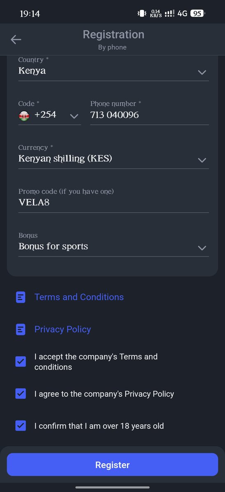Screen dimensions: 225x492
Task: Tap the Register button
Action: (112, 465)
